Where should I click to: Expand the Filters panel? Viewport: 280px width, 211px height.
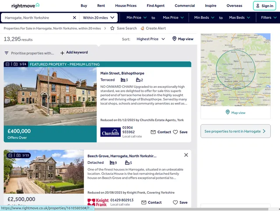(x=269, y=18)
